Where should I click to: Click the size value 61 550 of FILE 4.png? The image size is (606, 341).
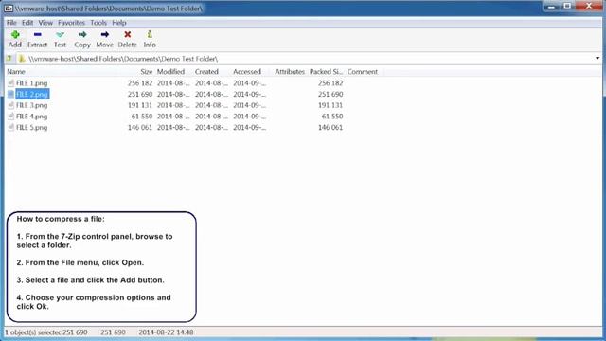click(142, 116)
